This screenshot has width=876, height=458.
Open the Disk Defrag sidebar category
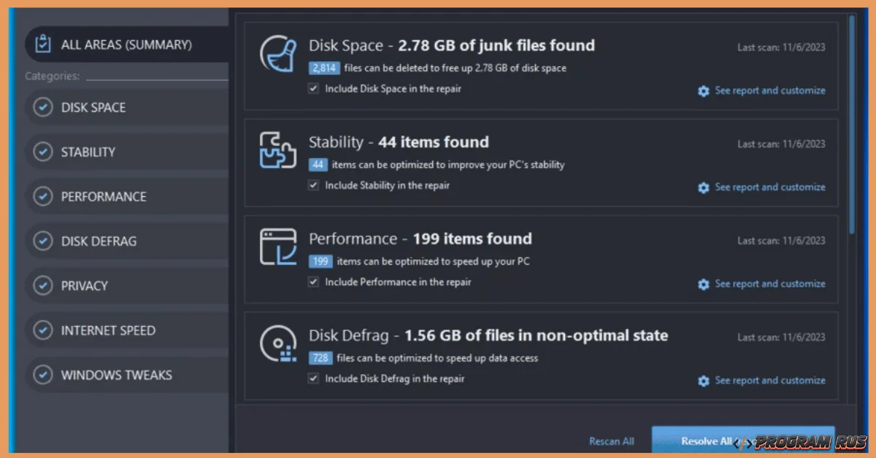click(99, 241)
